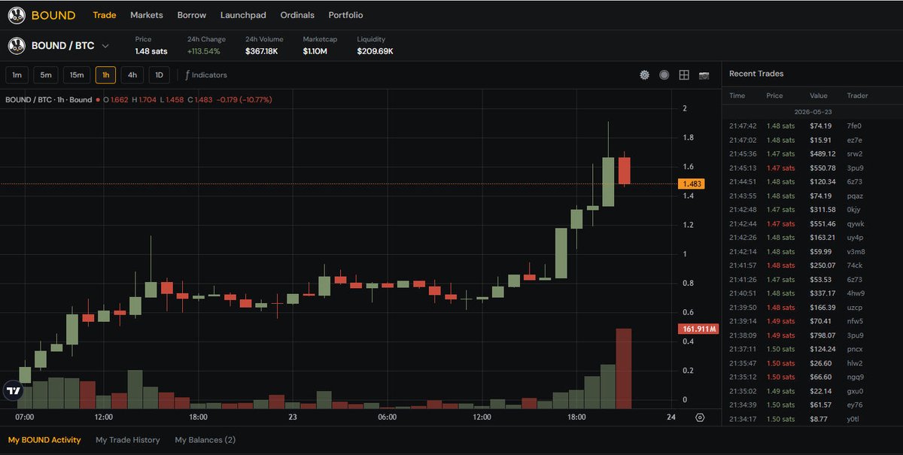
Task: Click the Price column header in Recent Trades
Action: tap(774, 96)
